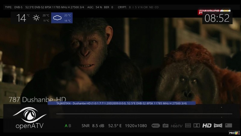This screenshot has width=241, height=136.
Task: Click the cloudy forecast tile
Action: coord(62,18)
